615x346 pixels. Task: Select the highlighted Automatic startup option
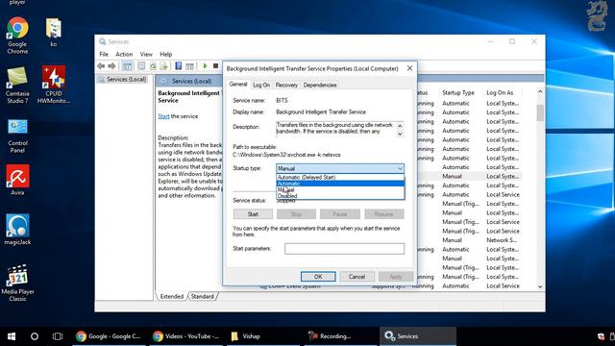click(340, 184)
